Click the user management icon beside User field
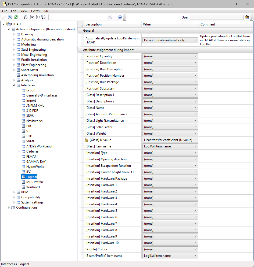Image resolution: width=254 pixels, height=267 pixels. click(247, 17)
